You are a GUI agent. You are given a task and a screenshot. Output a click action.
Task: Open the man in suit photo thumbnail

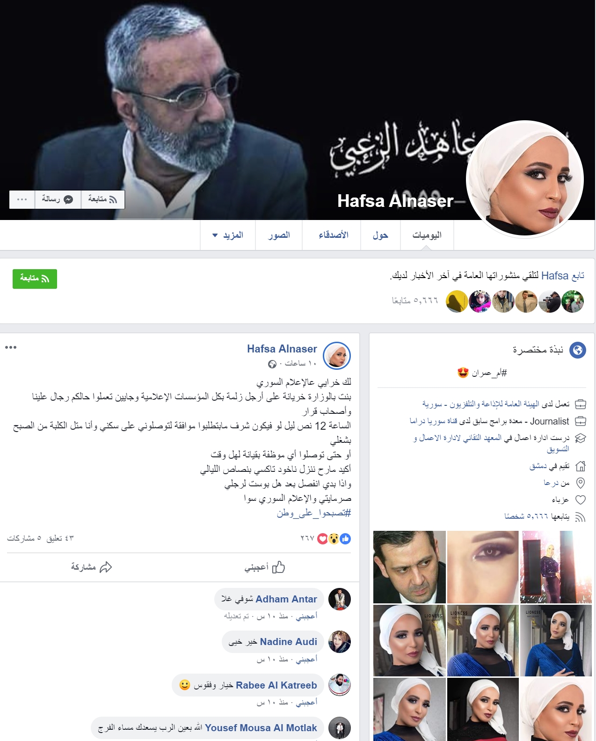(409, 567)
